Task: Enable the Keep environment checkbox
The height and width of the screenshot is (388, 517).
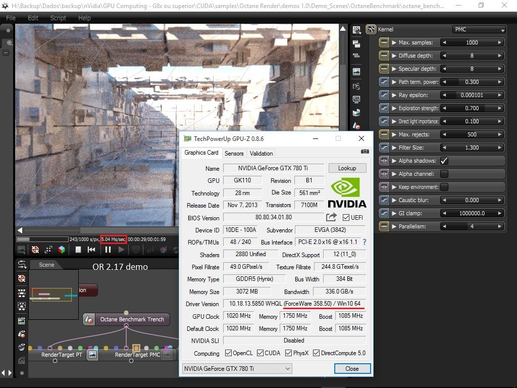Action: pyautogui.click(x=444, y=187)
